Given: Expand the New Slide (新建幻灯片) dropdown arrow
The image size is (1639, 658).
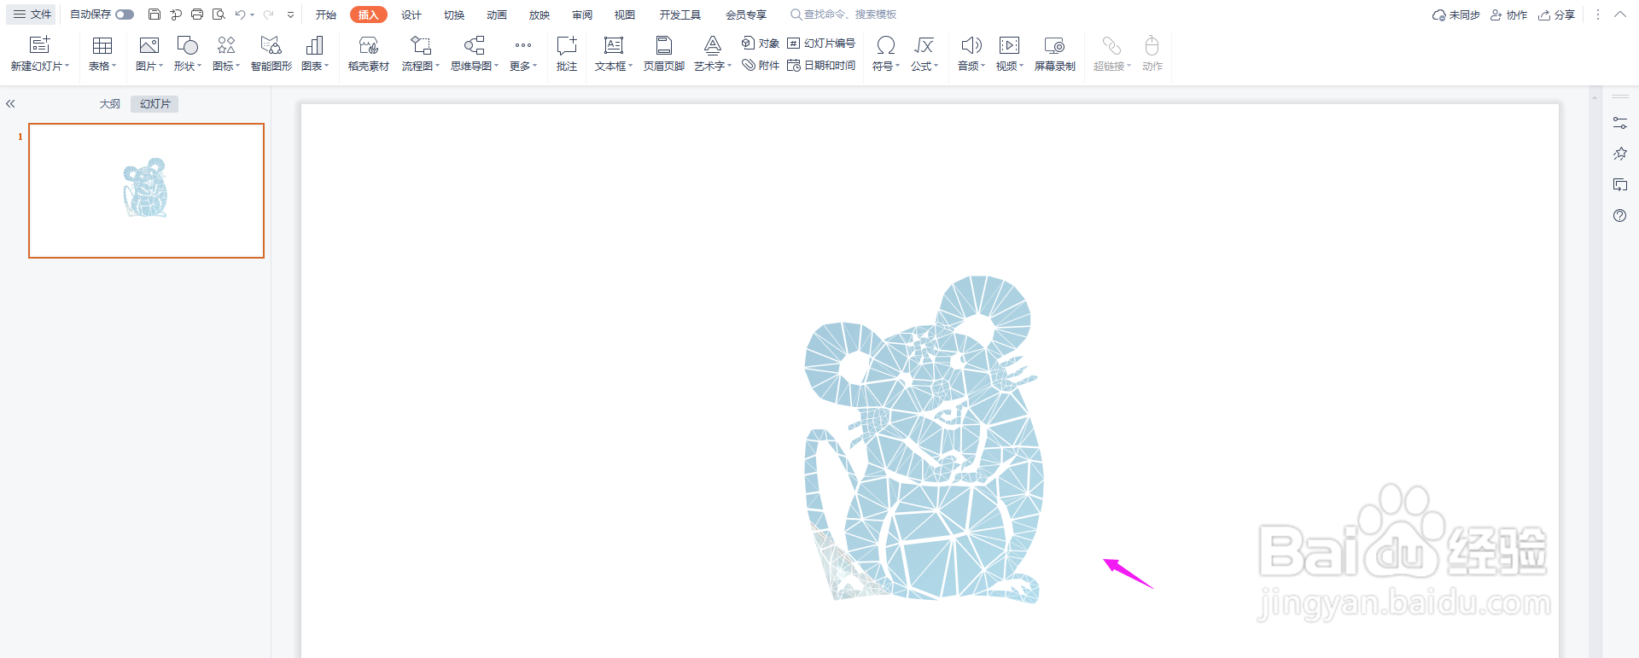Looking at the screenshot, I should 67,66.
